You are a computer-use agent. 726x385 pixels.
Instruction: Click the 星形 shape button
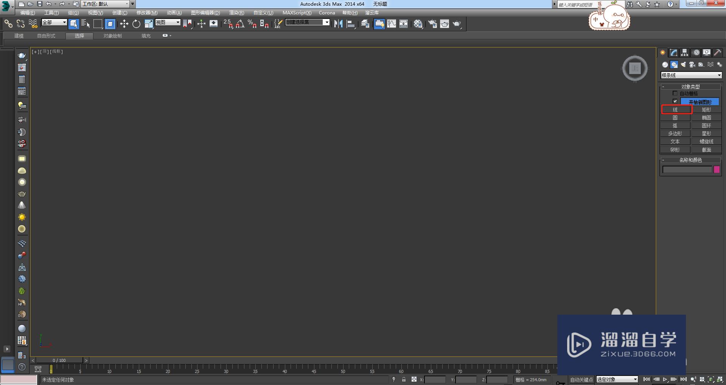tap(706, 134)
